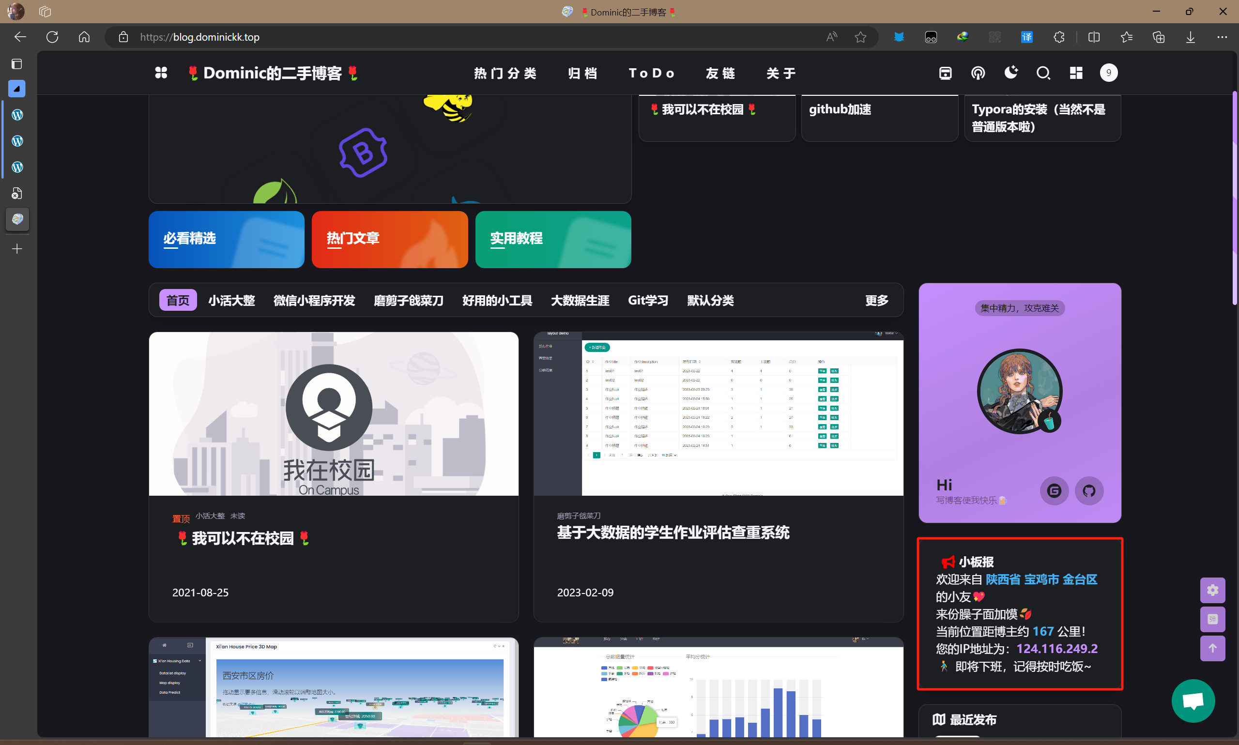Click the GitHub icon on profile card

(1088, 490)
